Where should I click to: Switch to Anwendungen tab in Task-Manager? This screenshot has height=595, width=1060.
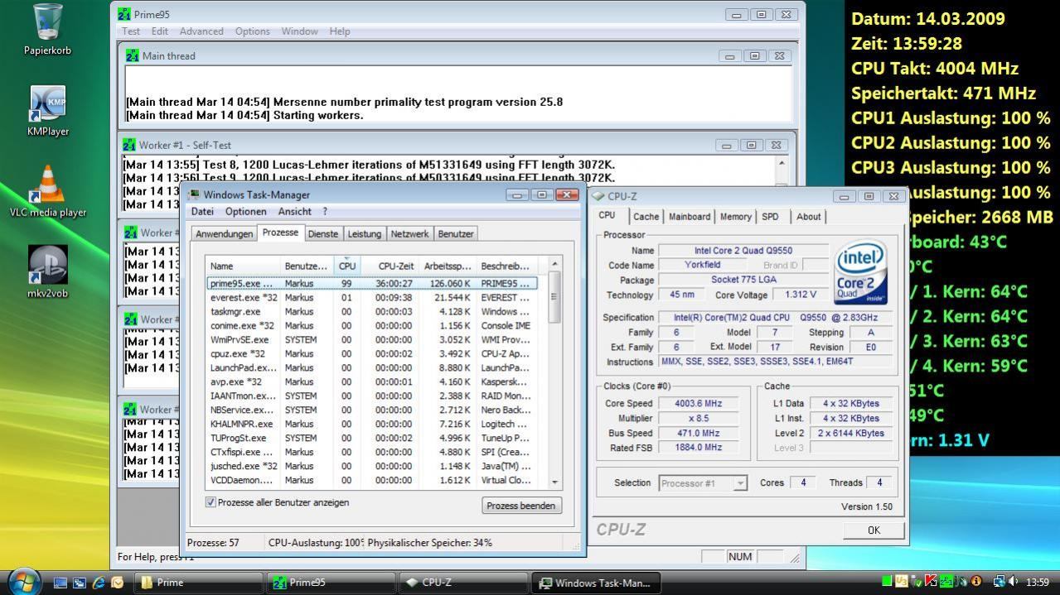point(224,234)
